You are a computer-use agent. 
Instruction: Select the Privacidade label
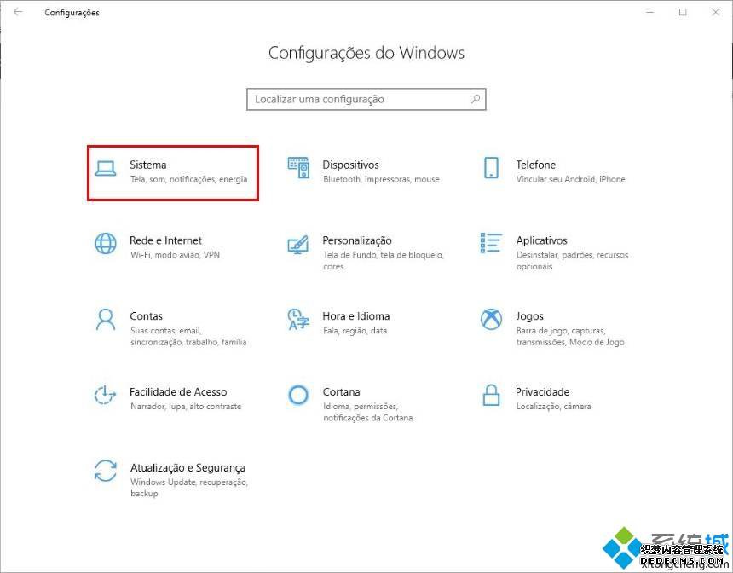point(542,392)
